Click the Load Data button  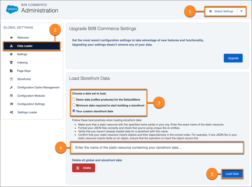(x=232, y=174)
